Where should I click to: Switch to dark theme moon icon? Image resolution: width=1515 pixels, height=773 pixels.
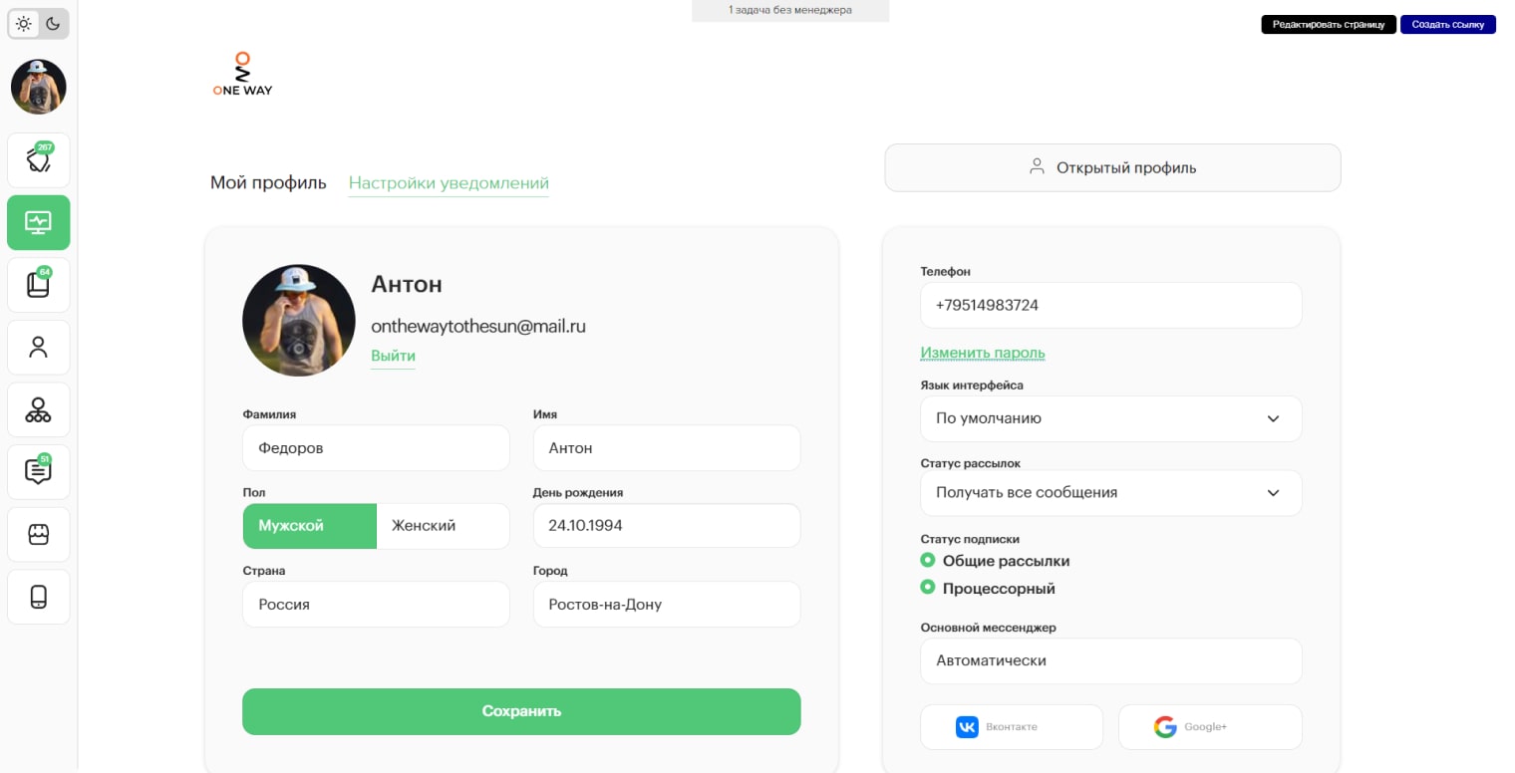pos(54,24)
